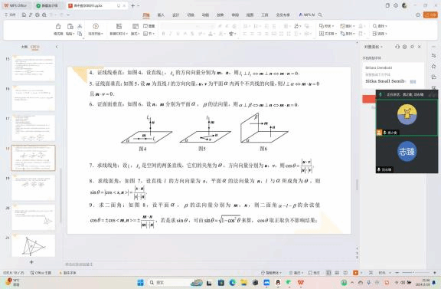Collapse the slide thumbnail panel arrow
The image size is (441, 289).
[x=57, y=47]
